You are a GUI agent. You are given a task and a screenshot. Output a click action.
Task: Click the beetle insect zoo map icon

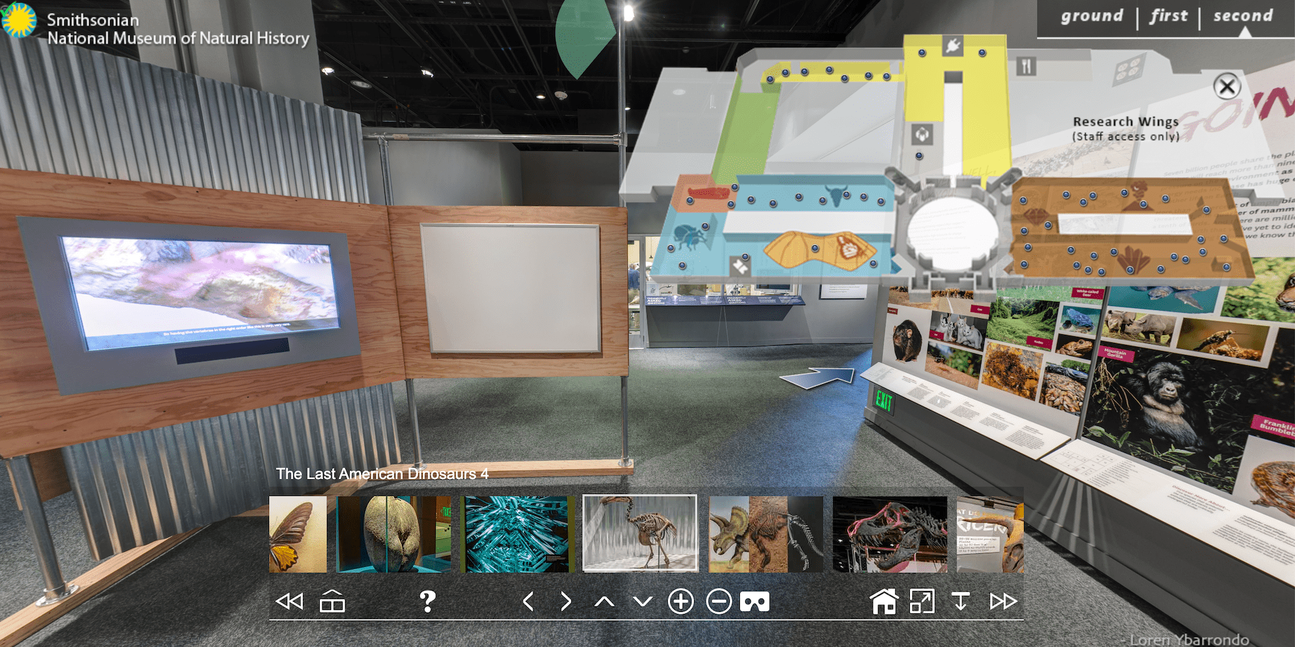click(x=690, y=239)
